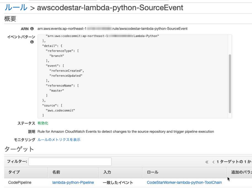Click the "referenceUpdated" line in pattern
The image size is (252, 194).
tap(66, 76)
